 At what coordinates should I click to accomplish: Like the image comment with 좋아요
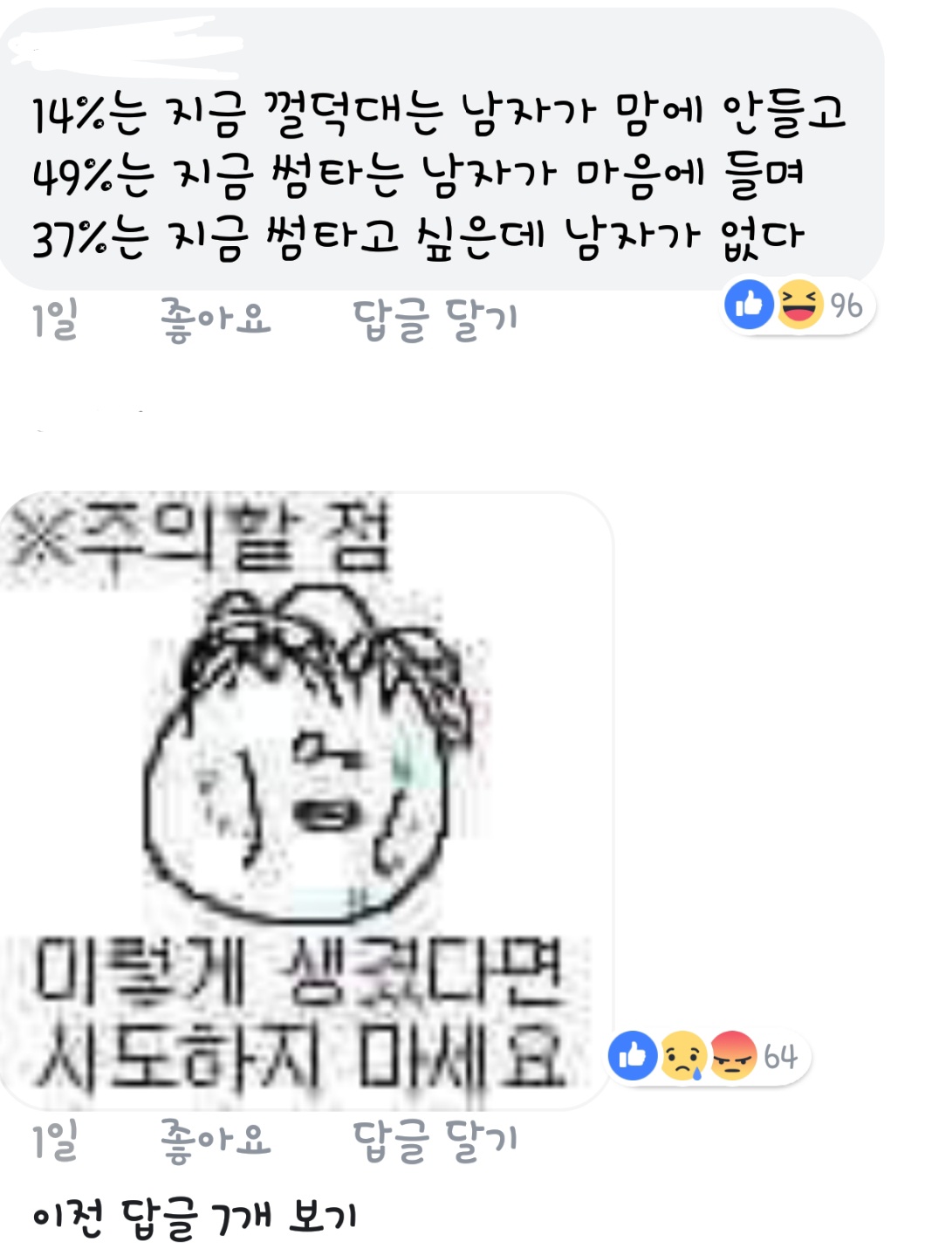pos(216,1141)
